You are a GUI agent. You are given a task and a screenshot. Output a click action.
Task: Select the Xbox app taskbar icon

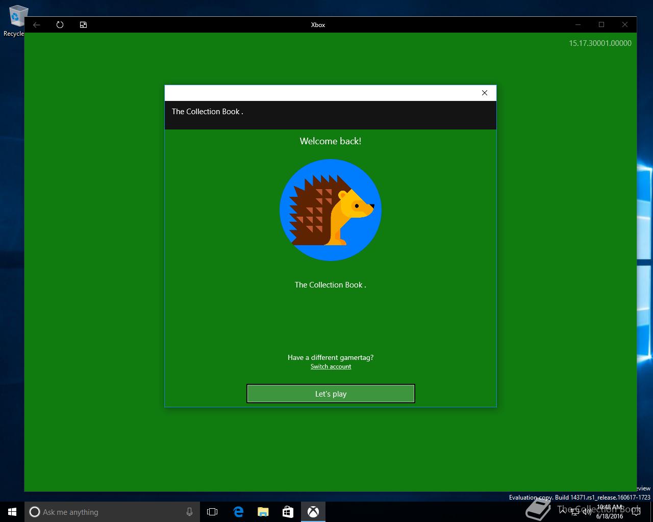313,512
